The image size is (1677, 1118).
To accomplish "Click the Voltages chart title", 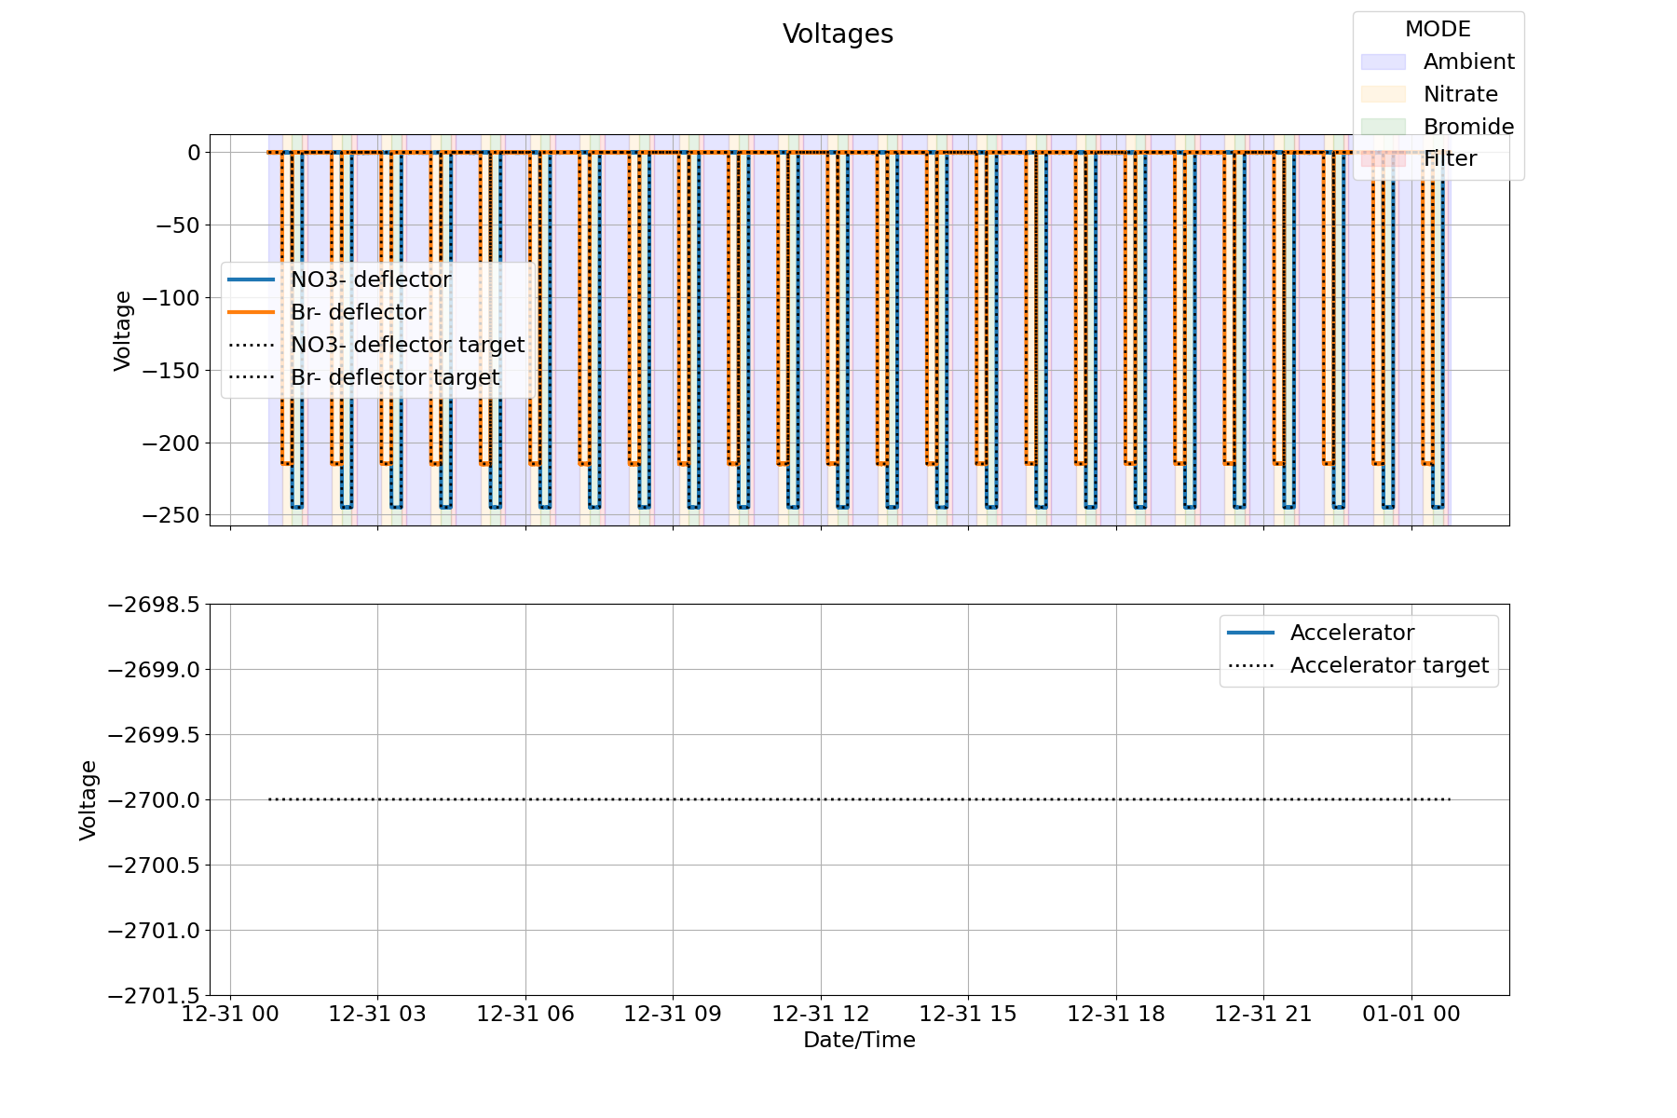I will [x=838, y=34].
